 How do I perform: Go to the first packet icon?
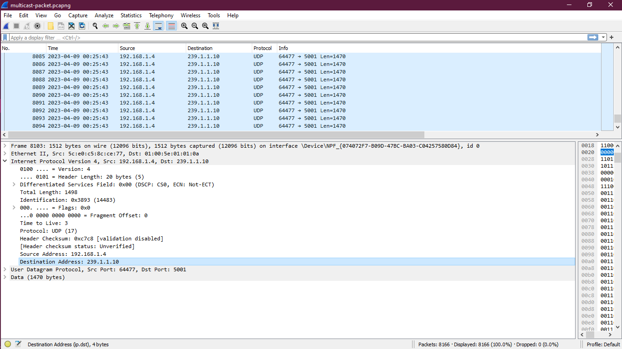(137, 26)
